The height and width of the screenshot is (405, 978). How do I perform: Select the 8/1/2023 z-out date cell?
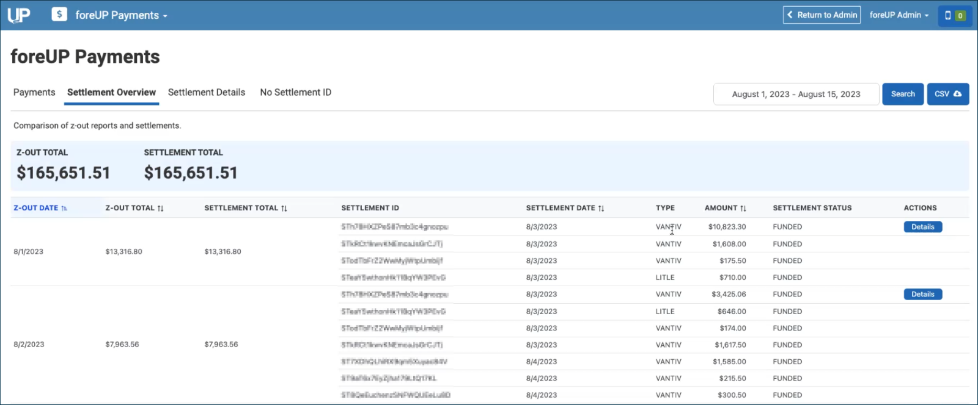click(x=28, y=252)
